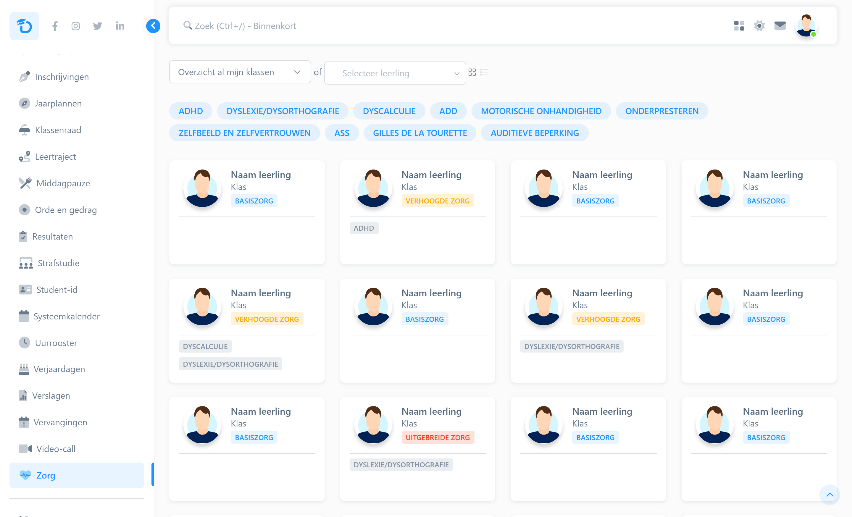The height and width of the screenshot is (517, 852).
Task: Go to Uurrooster menu item
Action: coord(56,343)
